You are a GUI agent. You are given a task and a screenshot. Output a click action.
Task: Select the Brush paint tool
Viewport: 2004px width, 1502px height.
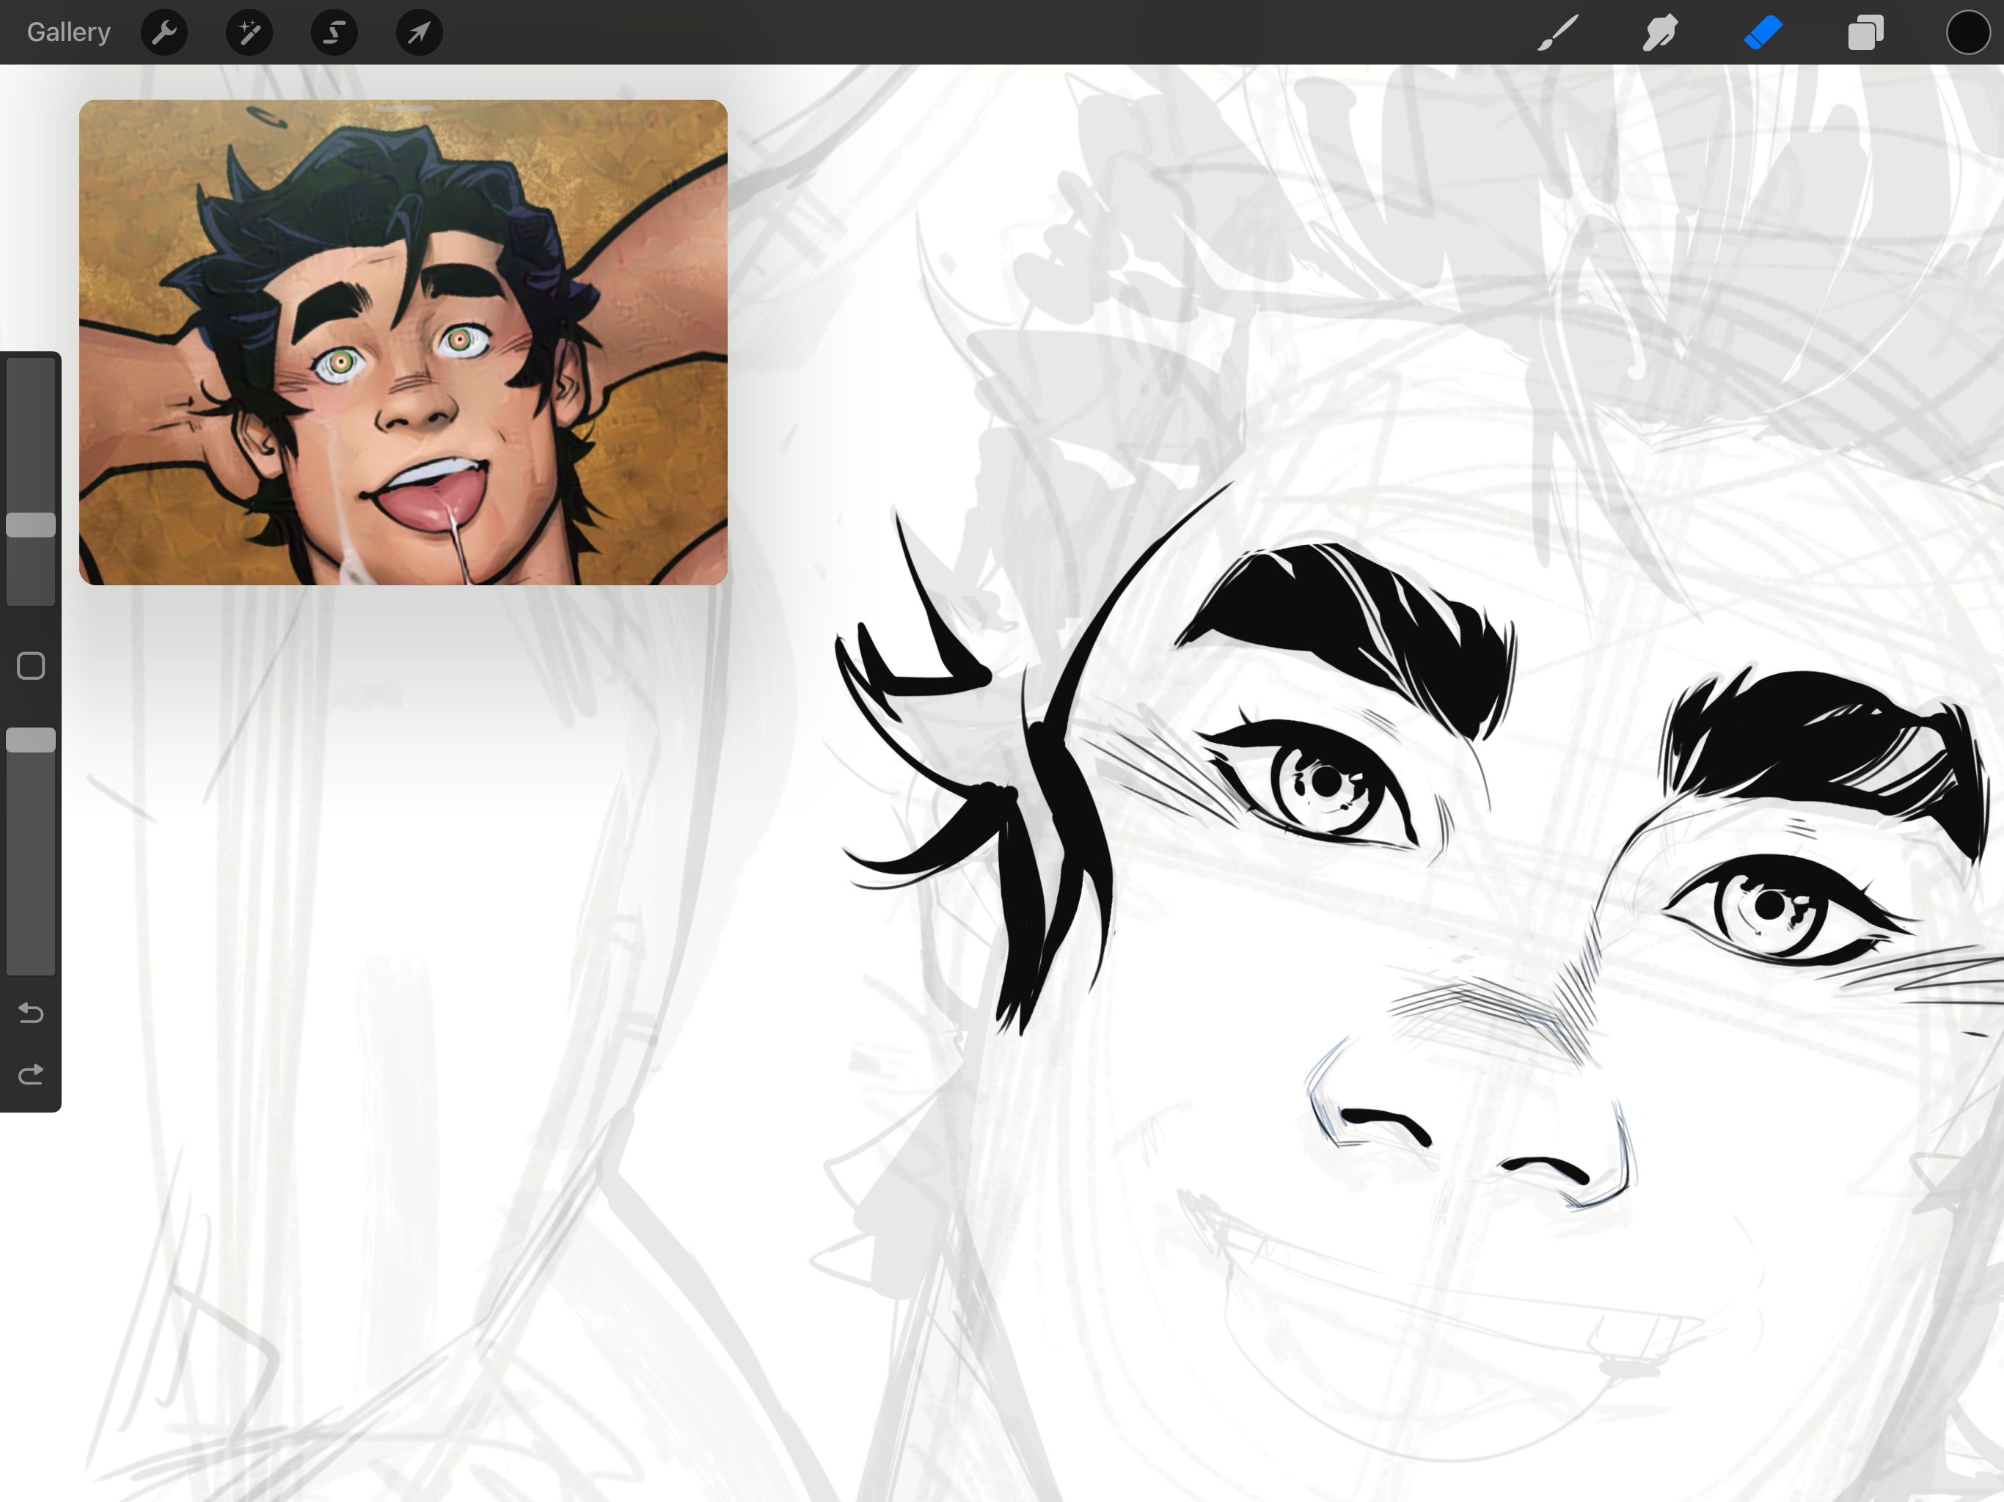[1558, 32]
